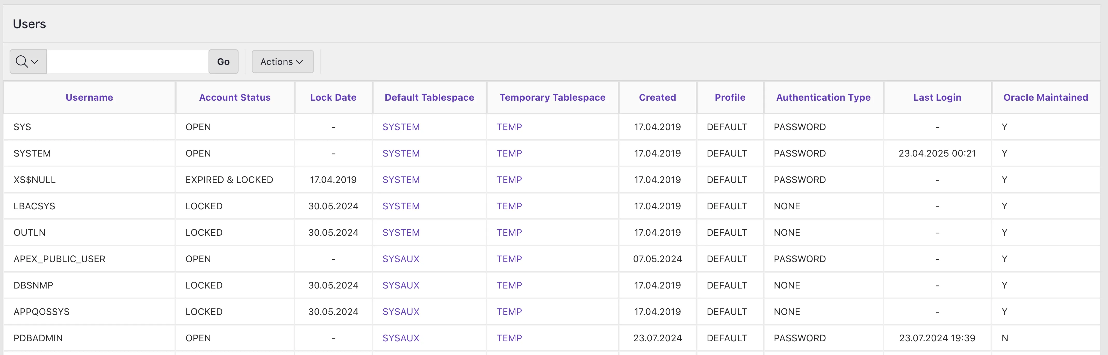The height and width of the screenshot is (355, 1108).
Task: Open the Actions dropdown menu
Action: coord(282,62)
